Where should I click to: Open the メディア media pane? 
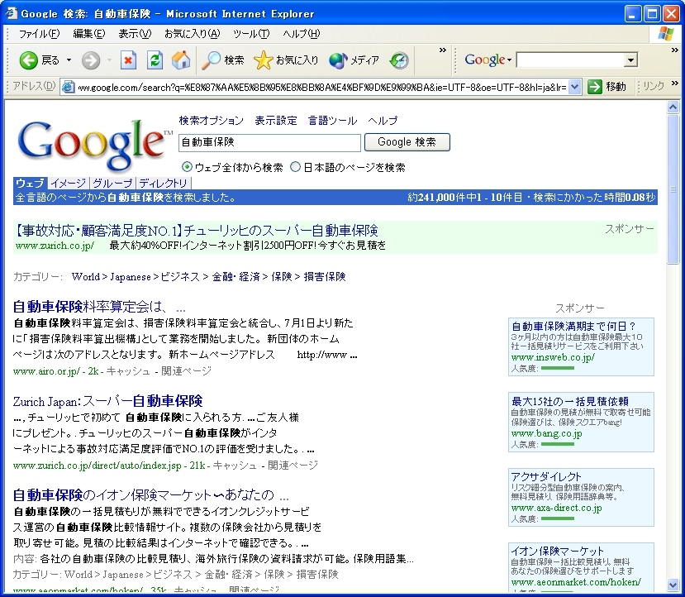pos(338,60)
